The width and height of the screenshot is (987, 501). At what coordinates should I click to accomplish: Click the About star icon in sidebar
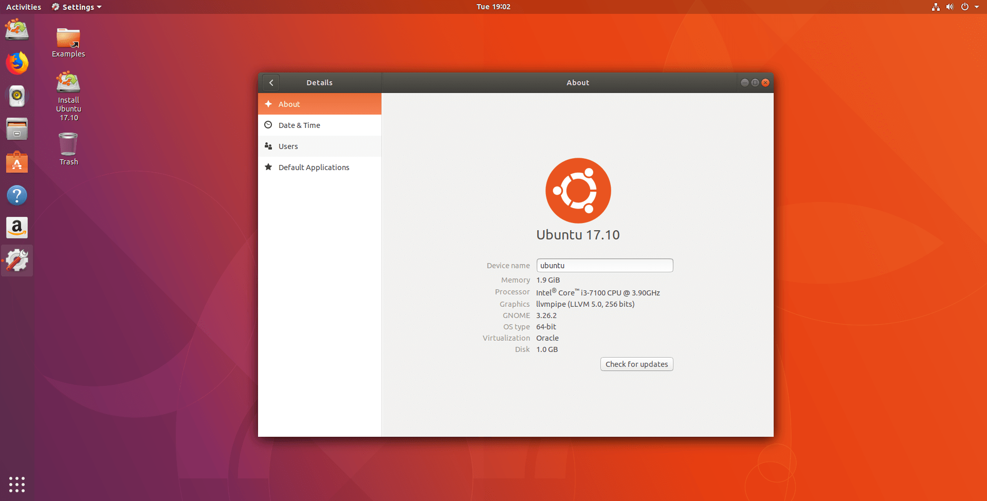click(x=268, y=104)
